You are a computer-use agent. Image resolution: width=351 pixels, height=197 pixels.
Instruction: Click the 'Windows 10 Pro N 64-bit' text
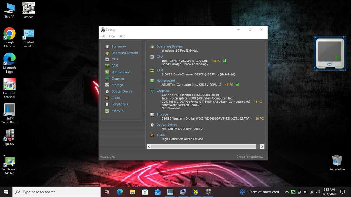point(179,50)
